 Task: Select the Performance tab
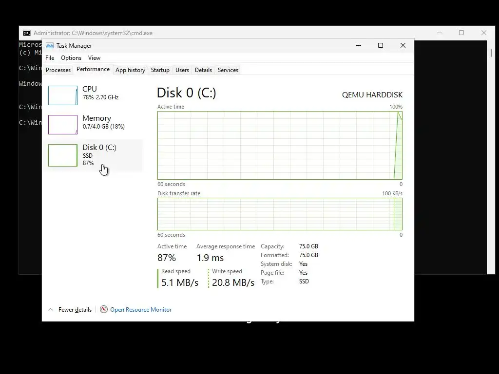tap(93, 69)
